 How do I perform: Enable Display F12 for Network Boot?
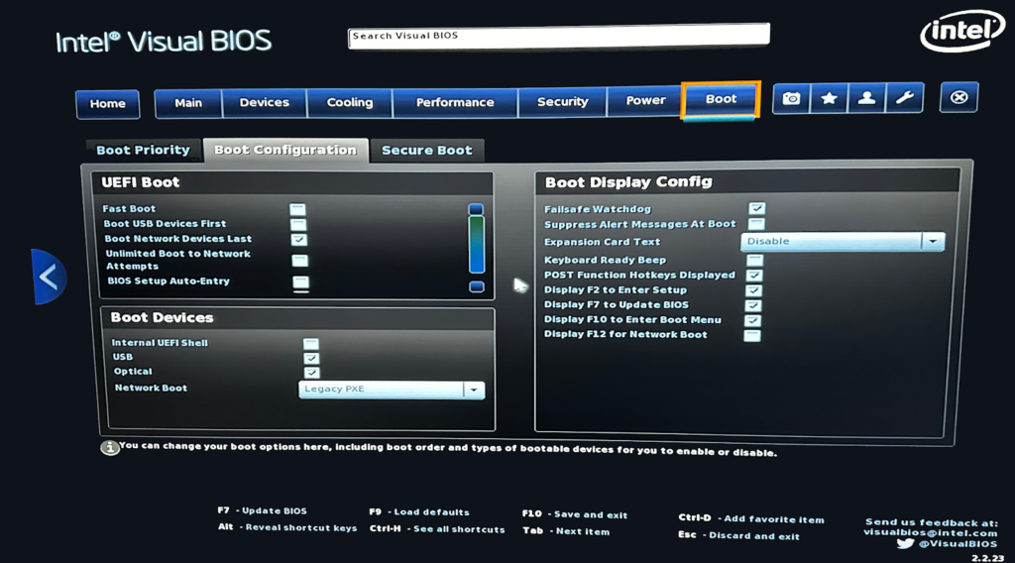752,335
